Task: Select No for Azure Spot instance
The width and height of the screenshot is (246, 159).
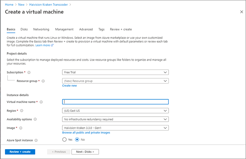Action: pyautogui.click(x=77, y=139)
